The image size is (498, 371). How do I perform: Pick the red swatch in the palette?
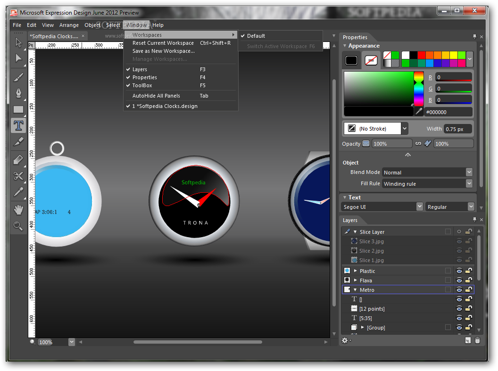[422, 55]
